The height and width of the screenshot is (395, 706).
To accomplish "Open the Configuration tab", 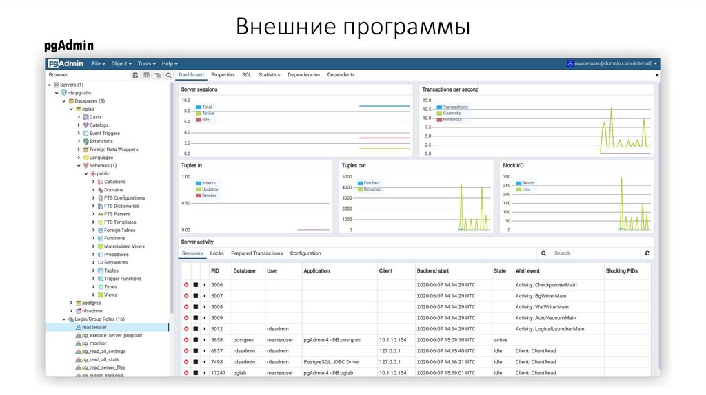I will pyautogui.click(x=305, y=253).
